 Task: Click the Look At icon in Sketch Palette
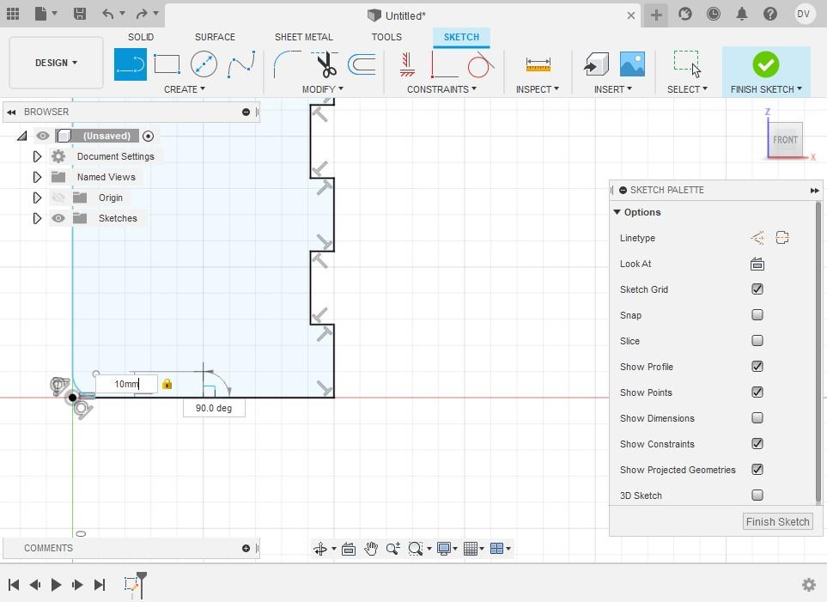(x=757, y=264)
